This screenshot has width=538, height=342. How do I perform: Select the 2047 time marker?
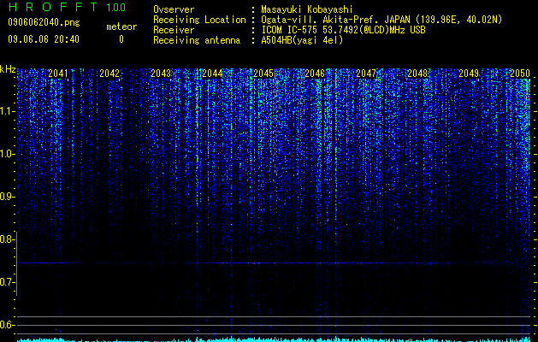[366, 74]
